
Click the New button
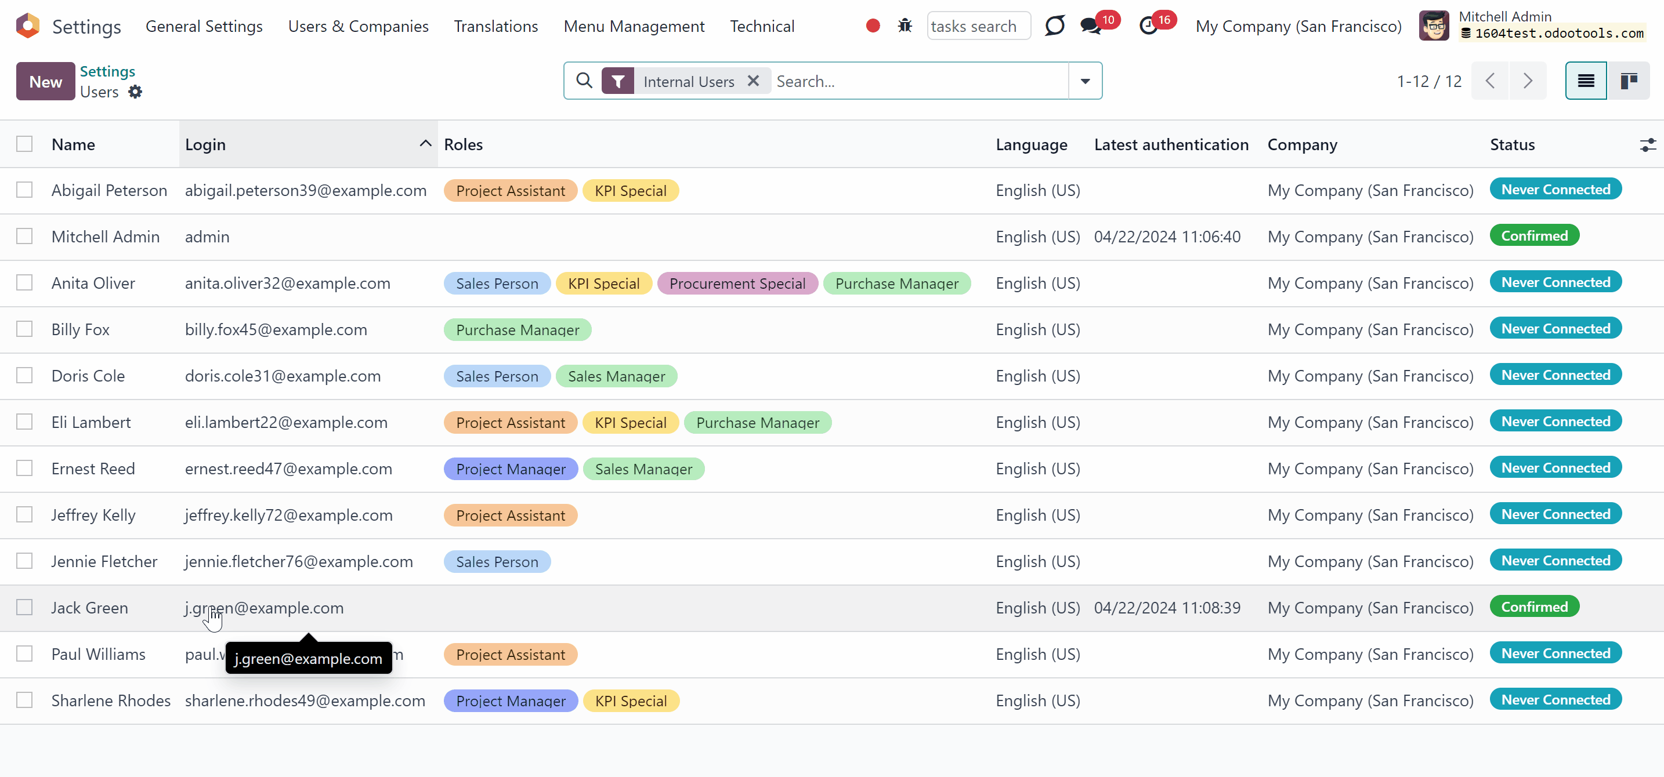tap(45, 81)
